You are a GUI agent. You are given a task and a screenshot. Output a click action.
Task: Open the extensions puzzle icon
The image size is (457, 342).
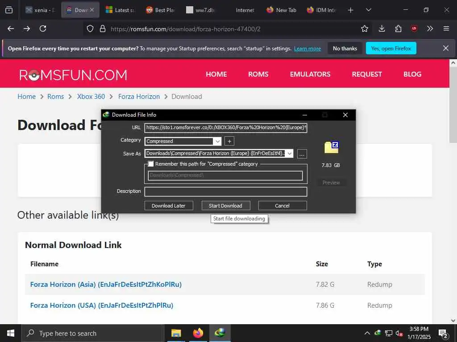click(398, 28)
